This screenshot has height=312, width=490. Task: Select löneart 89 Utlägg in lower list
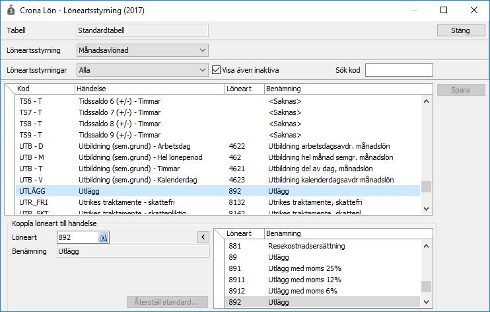322,257
